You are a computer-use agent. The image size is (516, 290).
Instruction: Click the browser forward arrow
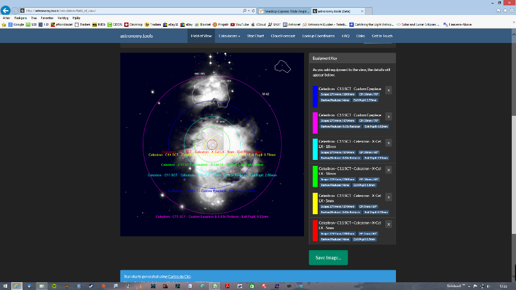coord(15,11)
